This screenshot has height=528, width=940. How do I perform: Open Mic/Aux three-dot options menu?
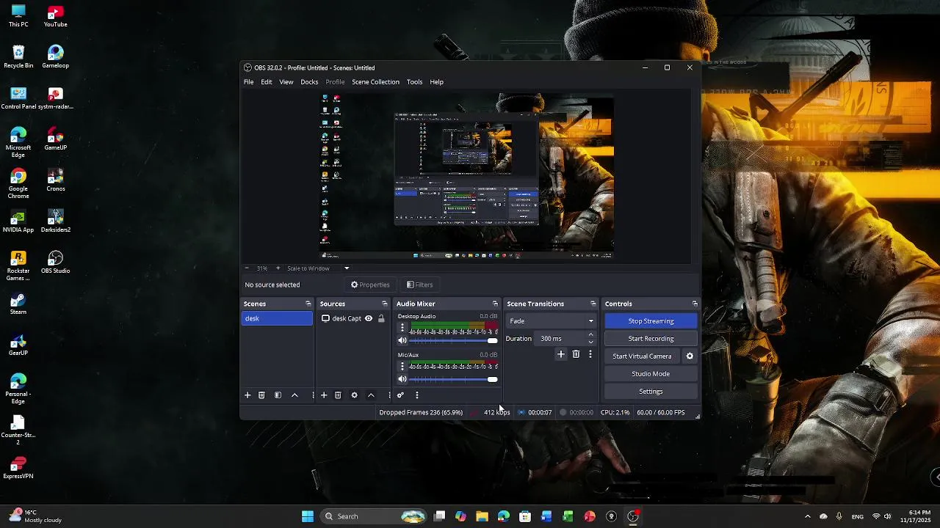[402, 366]
